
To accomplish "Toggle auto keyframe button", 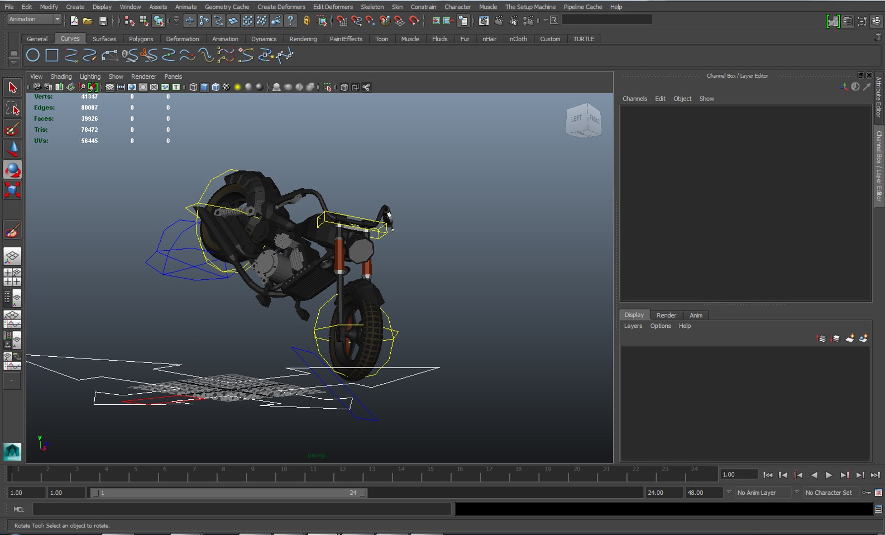I will [866, 492].
